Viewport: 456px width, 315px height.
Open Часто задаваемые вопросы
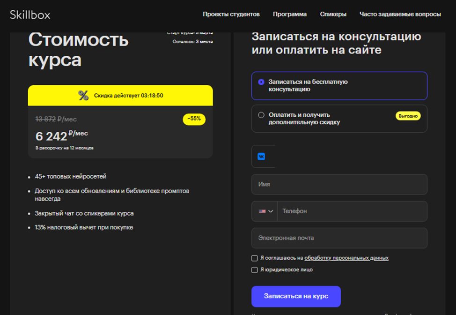pyautogui.click(x=400, y=14)
